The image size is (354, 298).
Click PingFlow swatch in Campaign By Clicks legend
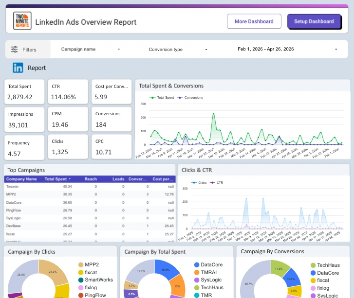coord(81,295)
